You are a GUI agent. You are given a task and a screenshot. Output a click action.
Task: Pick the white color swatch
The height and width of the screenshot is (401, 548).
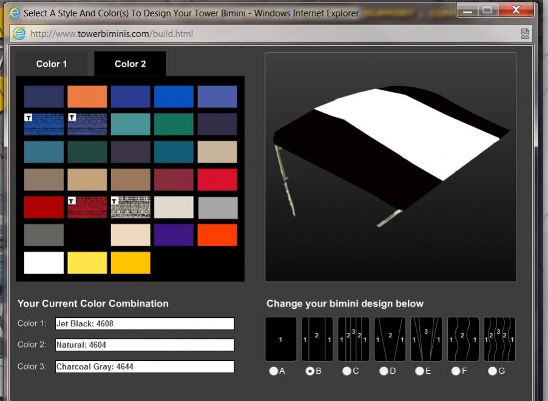point(44,263)
